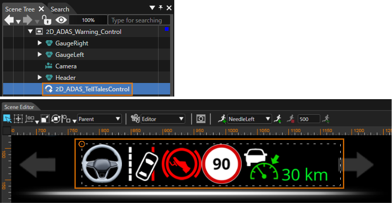392x203 pixels.
Task: Switch to the Search tab
Action: (x=60, y=9)
